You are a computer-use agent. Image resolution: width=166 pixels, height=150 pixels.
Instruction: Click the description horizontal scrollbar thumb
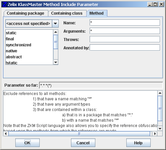pyautogui.click(x=79, y=134)
